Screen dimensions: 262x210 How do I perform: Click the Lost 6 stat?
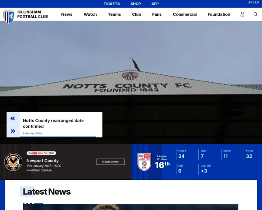[x=180, y=169]
